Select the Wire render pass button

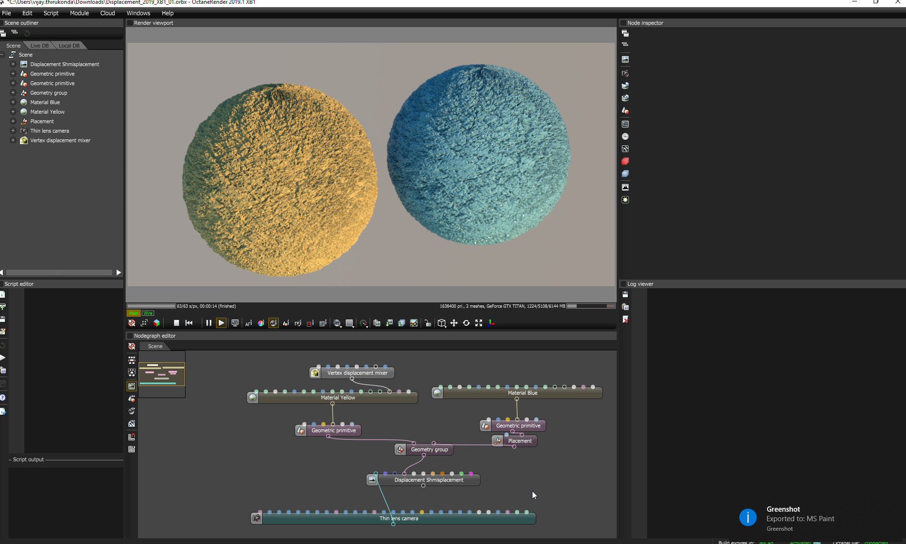(148, 313)
